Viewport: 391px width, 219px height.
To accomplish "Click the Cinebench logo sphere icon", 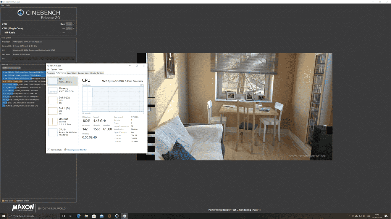I will pyautogui.click(x=21, y=13).
